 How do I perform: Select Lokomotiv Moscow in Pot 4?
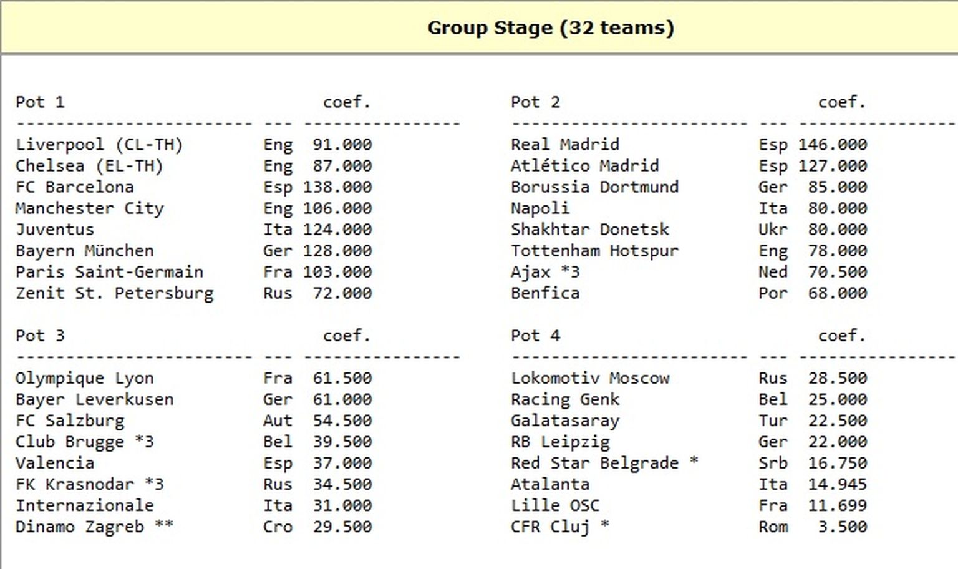click(589, 378)
